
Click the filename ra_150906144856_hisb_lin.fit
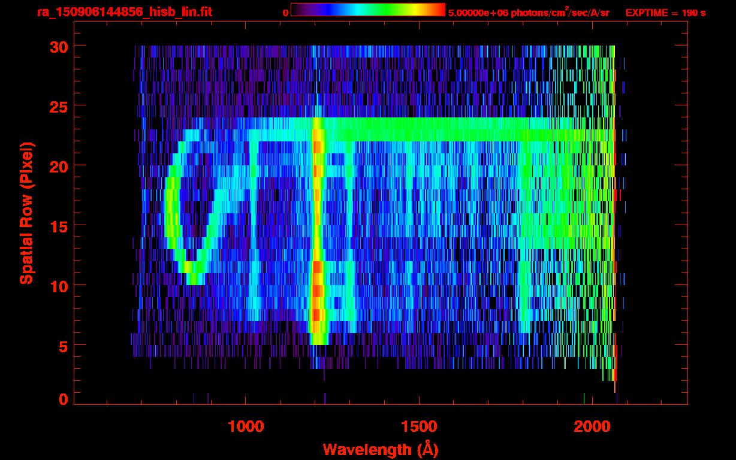[124, 12]
